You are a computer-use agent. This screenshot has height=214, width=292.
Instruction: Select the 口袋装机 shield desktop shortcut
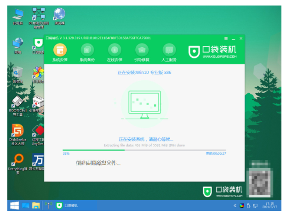(38, 46)
